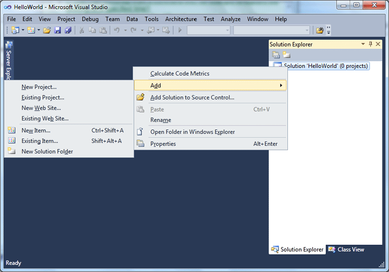Click the Start Debugging play icon
389x272 pixels.
click(x=180, y=30)
